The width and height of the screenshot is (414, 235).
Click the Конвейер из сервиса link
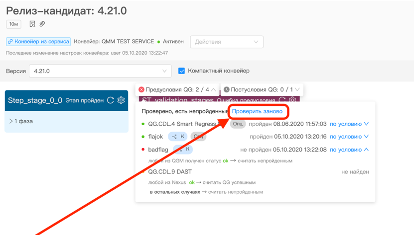point(38,42)
